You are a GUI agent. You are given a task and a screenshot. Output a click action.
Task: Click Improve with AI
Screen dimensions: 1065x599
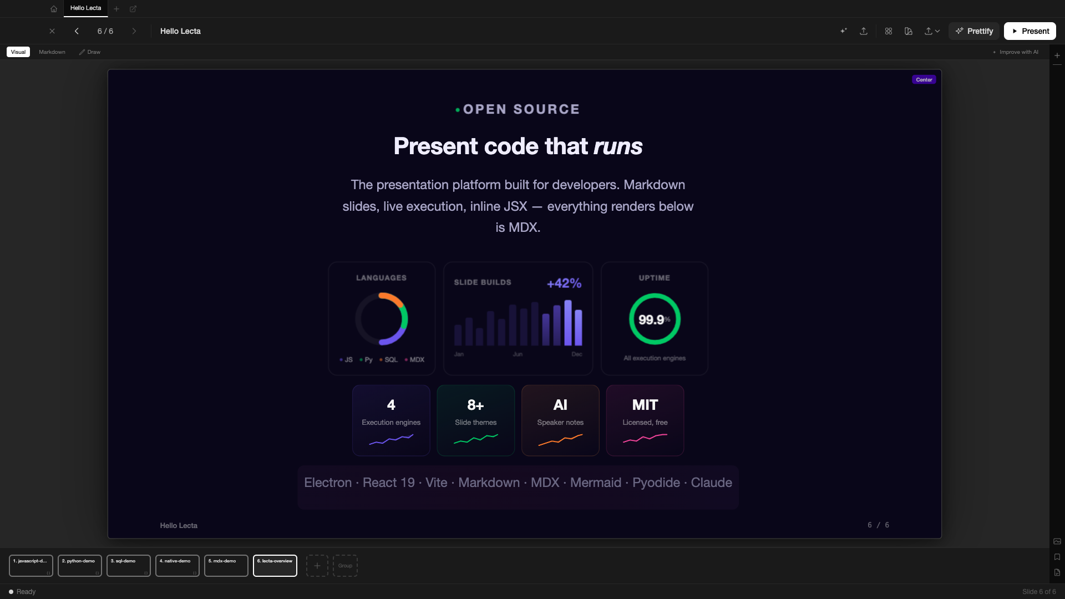[1016, 52]
